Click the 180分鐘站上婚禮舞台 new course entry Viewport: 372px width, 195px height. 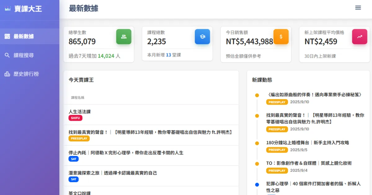pos(308,143)
